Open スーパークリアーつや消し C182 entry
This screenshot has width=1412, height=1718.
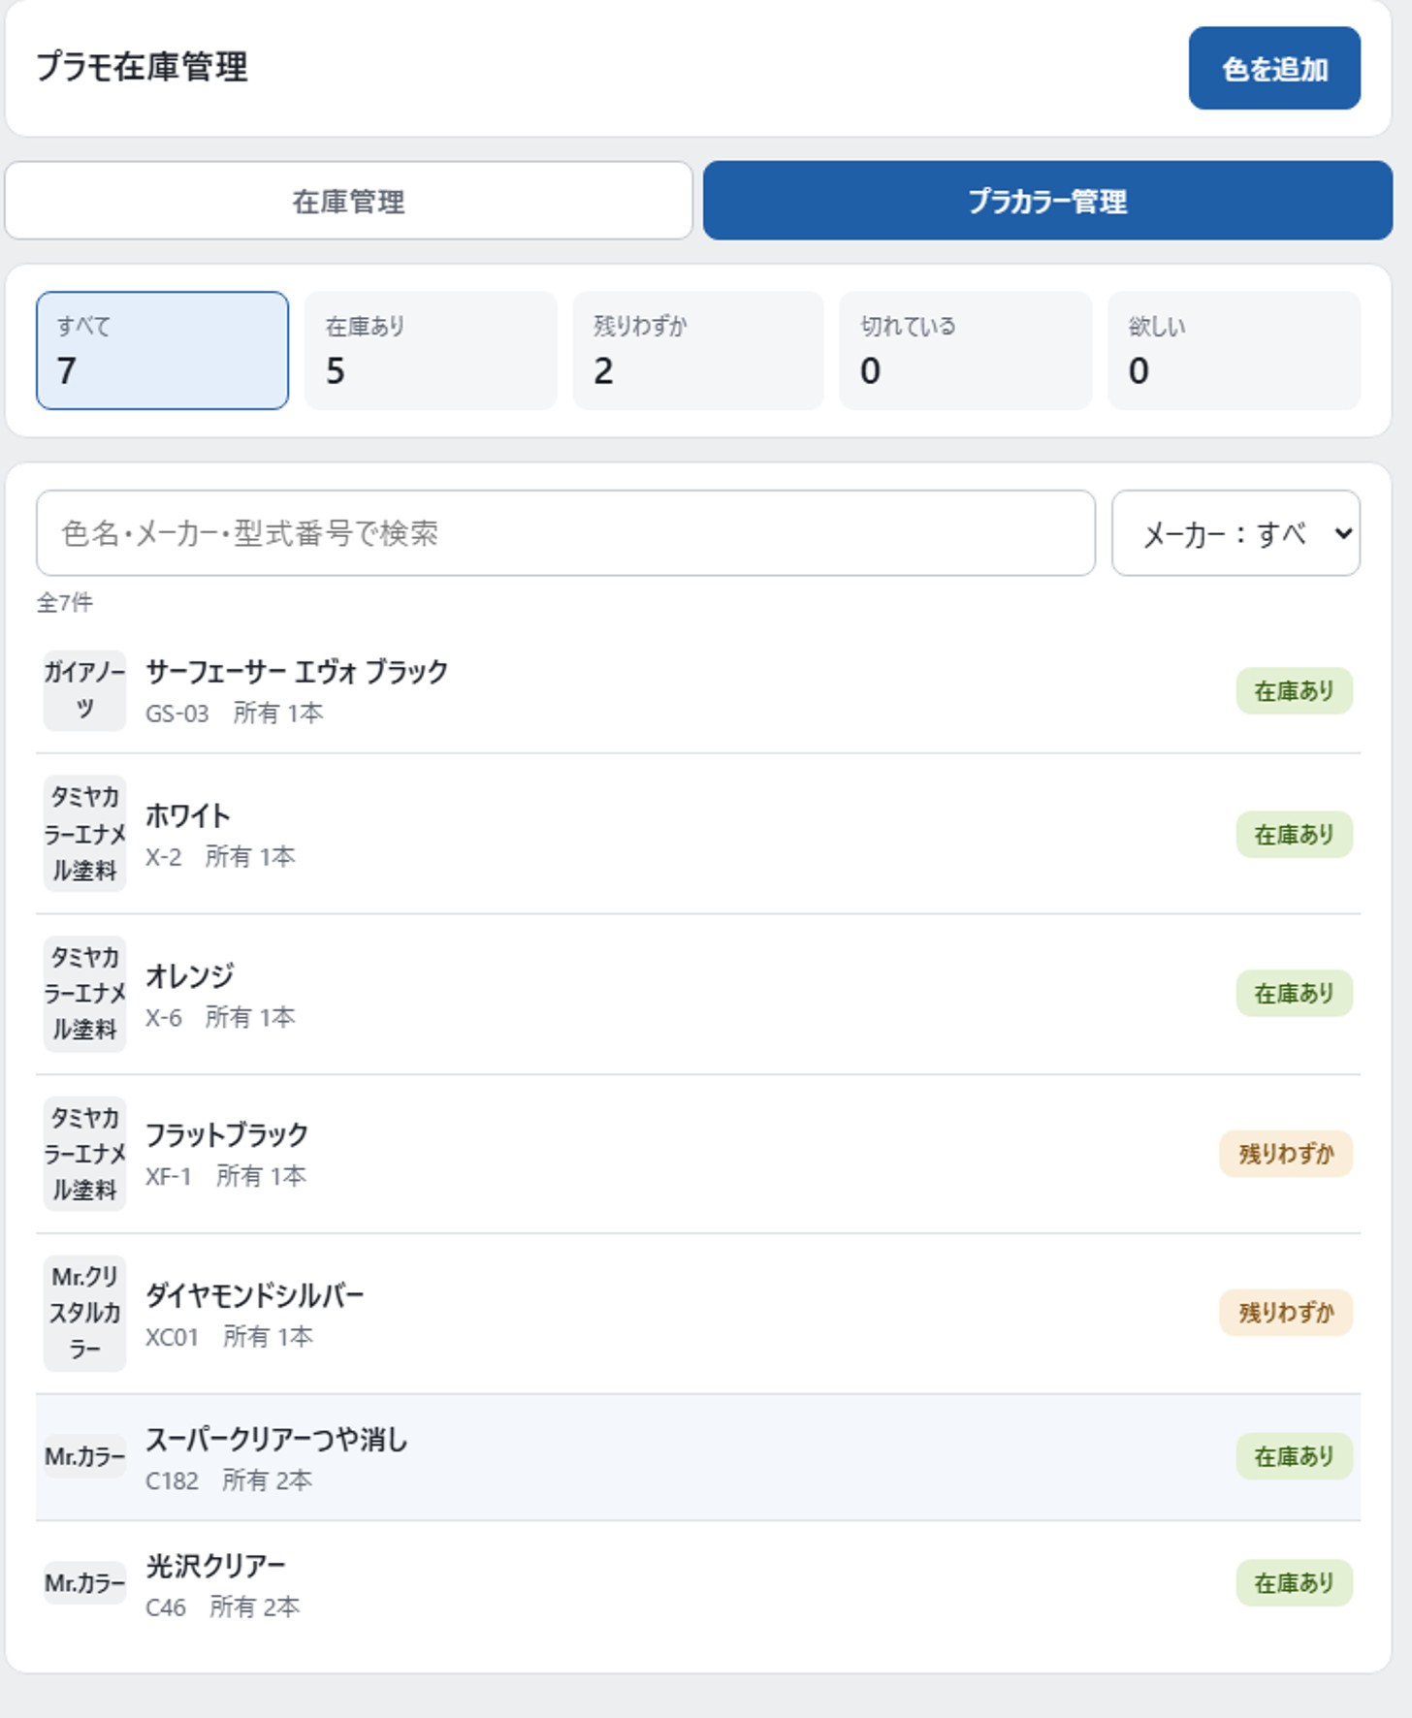point(698,1457)
